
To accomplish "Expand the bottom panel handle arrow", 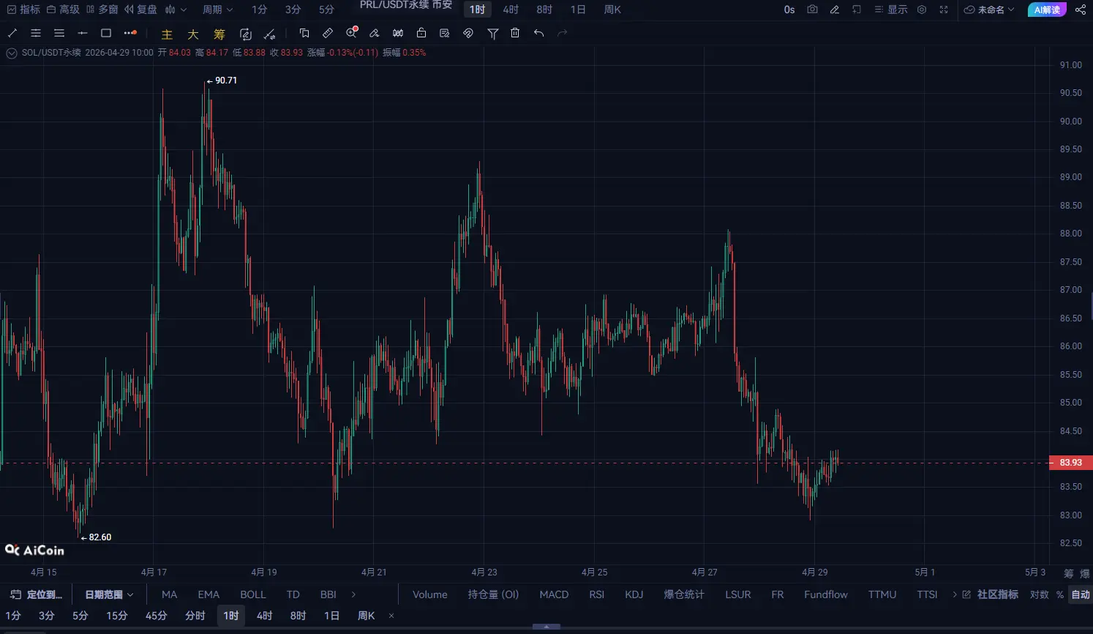I will pos(546,627).
